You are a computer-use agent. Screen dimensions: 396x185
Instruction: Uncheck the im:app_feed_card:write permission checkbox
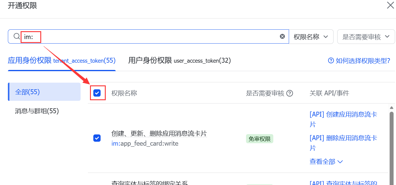[x=97, y=138]
